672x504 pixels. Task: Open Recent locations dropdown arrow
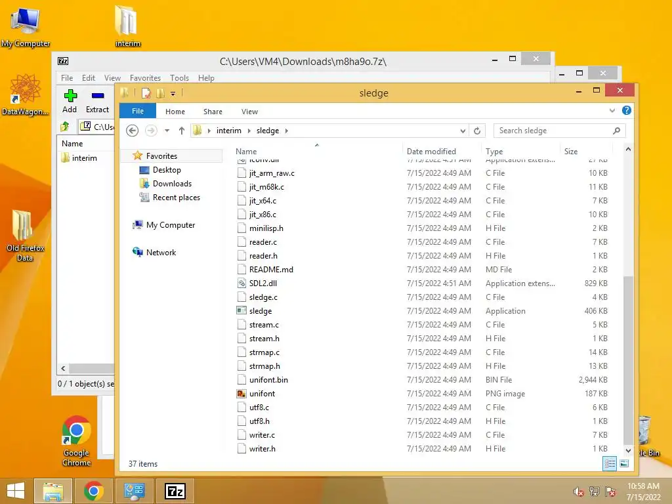167,131
